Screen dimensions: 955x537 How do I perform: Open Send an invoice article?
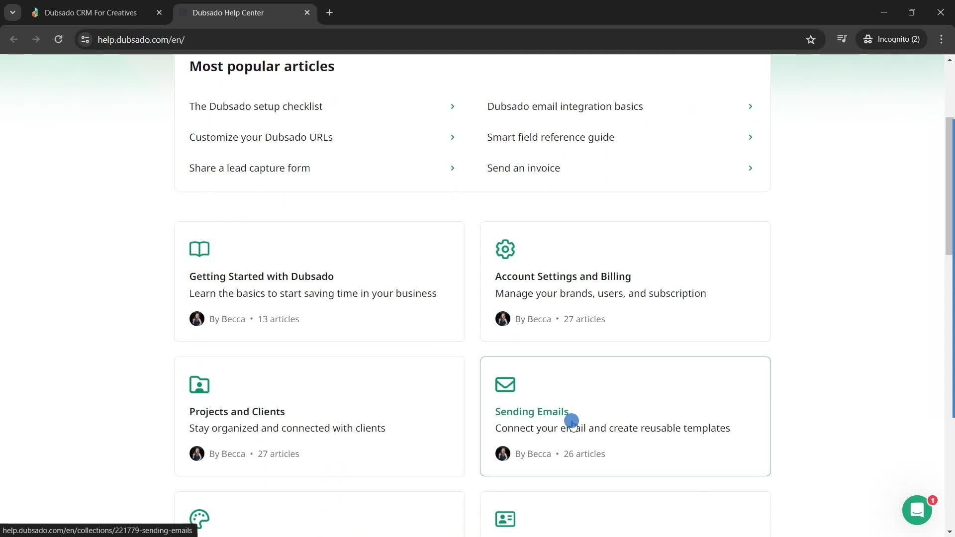pos(523,168)
